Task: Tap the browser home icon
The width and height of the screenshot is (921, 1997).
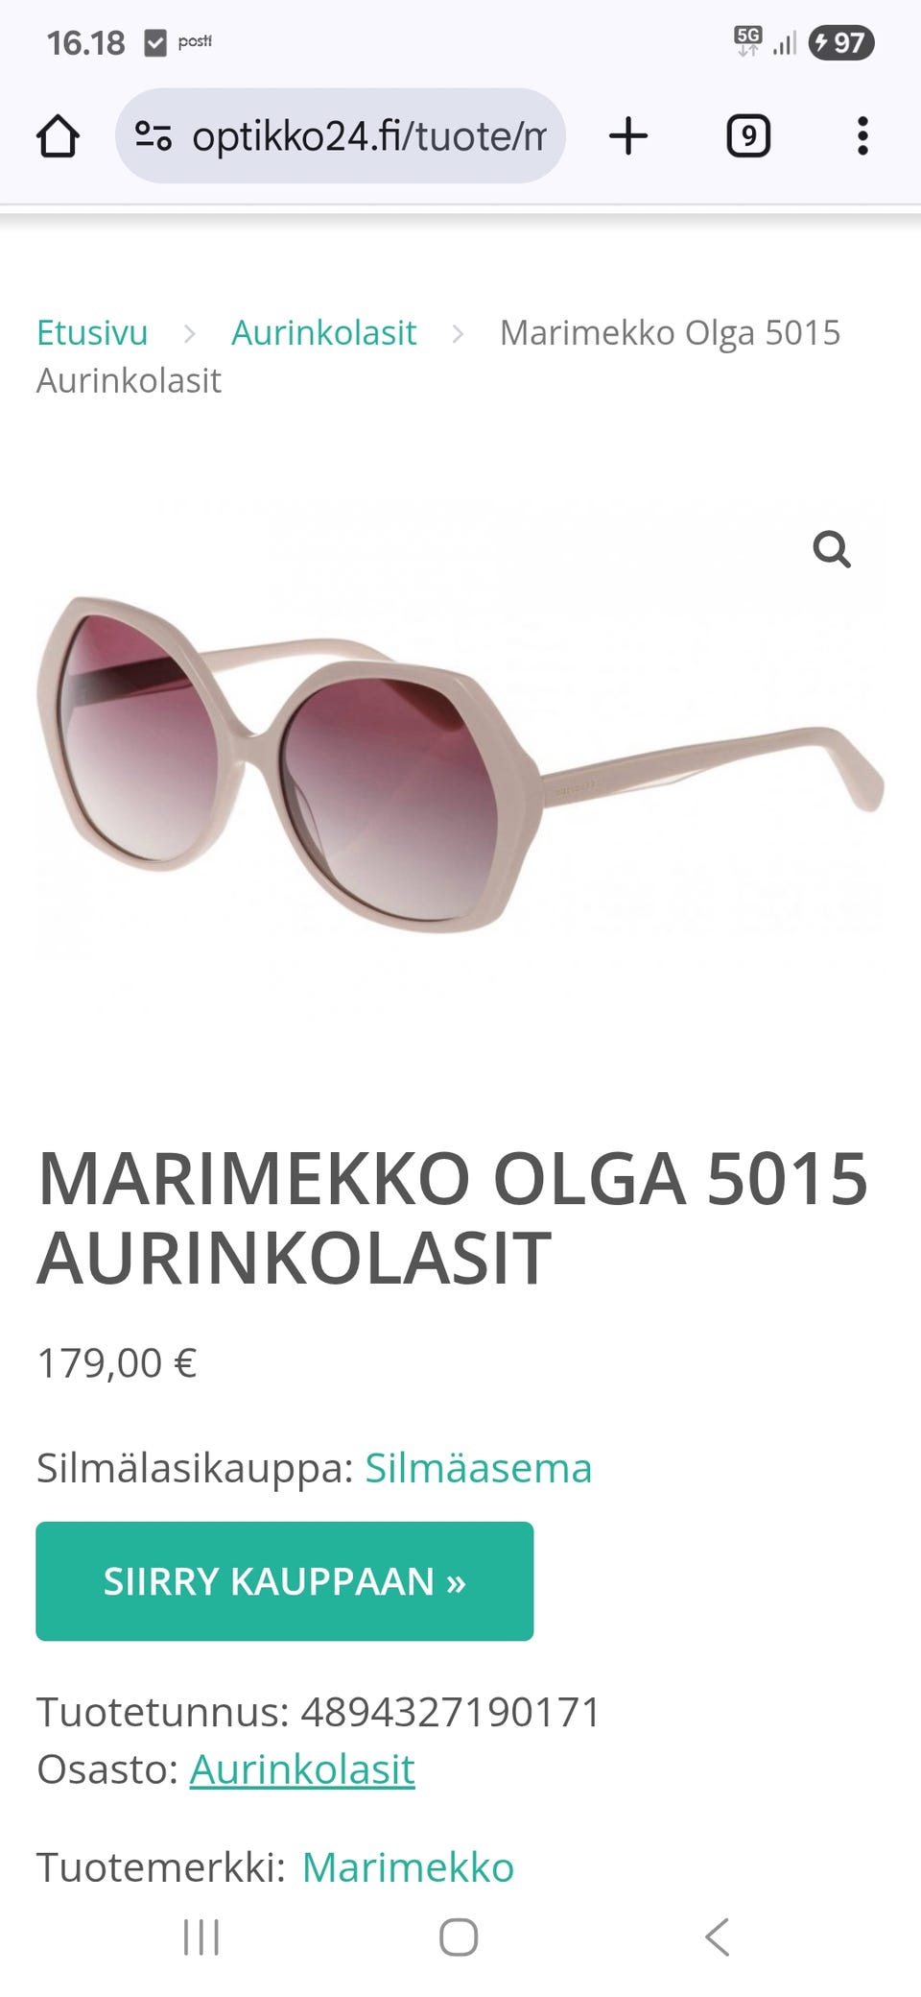Action: 58,136
